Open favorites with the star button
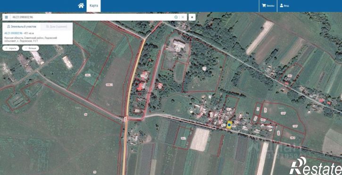The height and width of the screenshot is (175, 342). [192, 17]
